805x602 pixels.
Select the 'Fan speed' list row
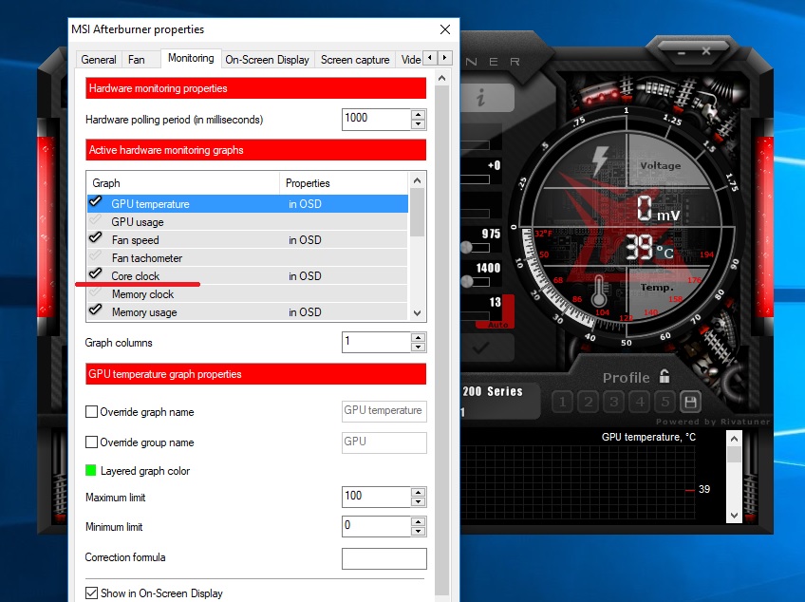248,240
